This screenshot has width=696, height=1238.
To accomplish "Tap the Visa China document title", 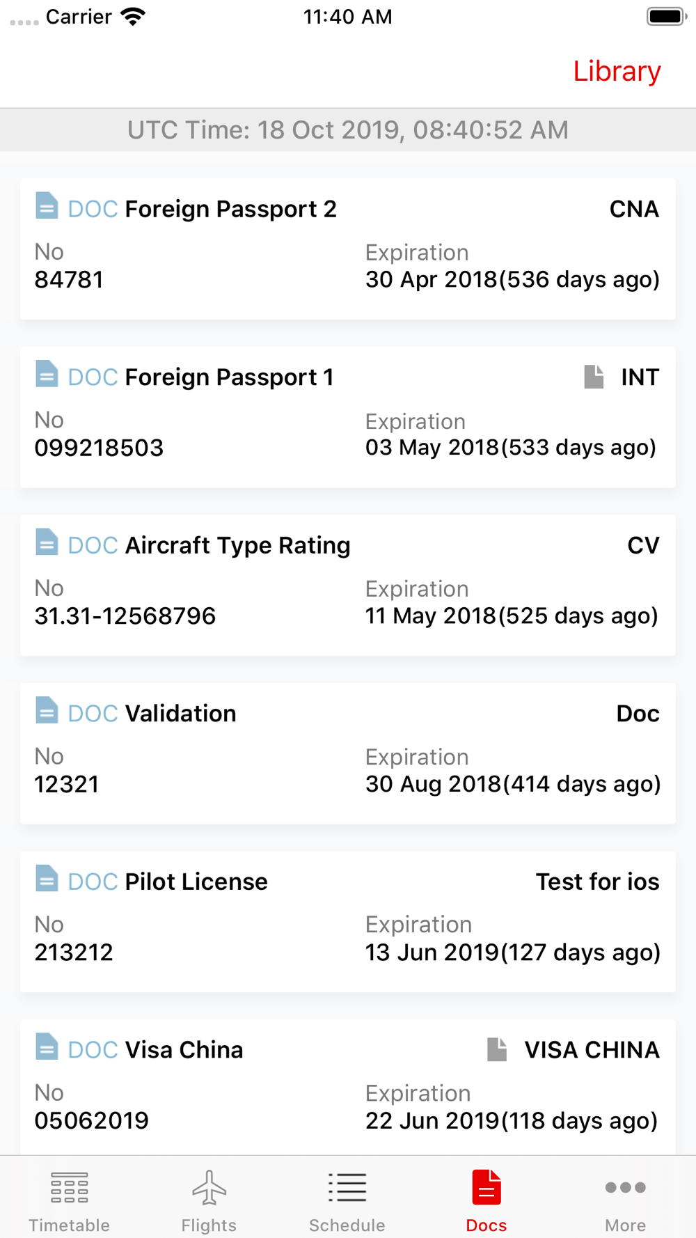I will tap(184, 1049).
